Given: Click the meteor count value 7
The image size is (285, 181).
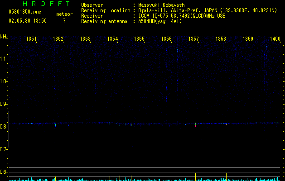Looking at the screenshot, I should pyautogui.click(x=64, y=21).
